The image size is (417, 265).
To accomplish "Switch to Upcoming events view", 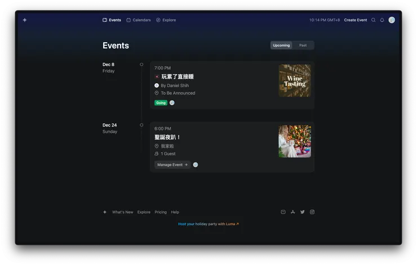I will point(281,45).
